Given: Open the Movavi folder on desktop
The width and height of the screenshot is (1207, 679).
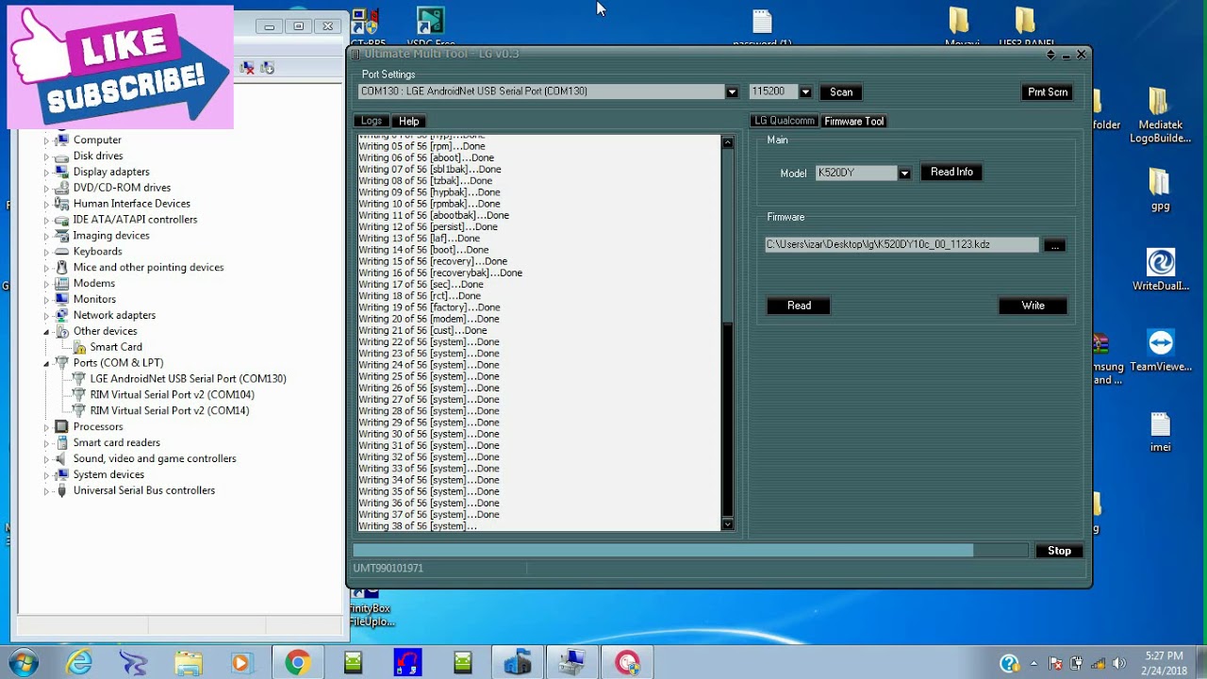Looking at the screenshot, I should pos(958,27).
